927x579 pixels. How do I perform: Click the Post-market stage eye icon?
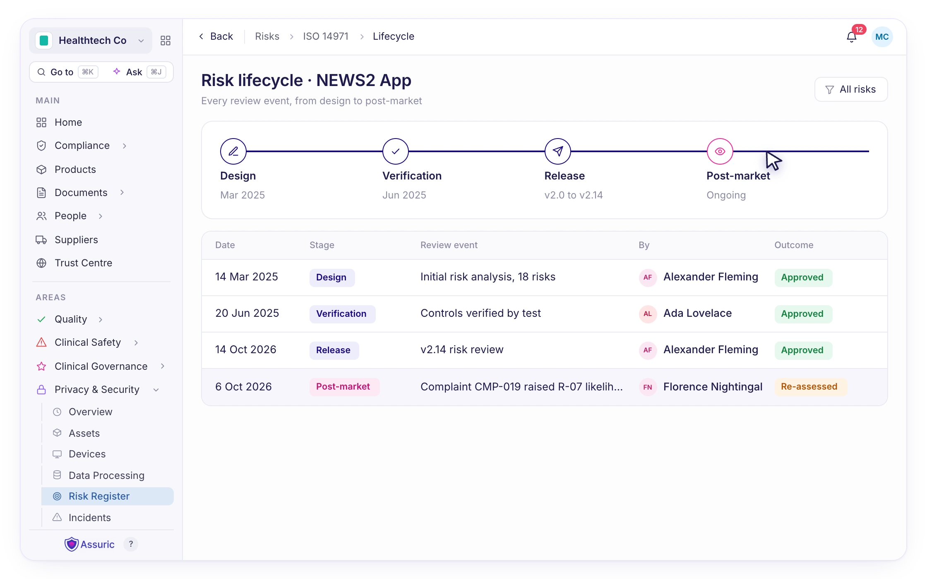tap(720, 151)
